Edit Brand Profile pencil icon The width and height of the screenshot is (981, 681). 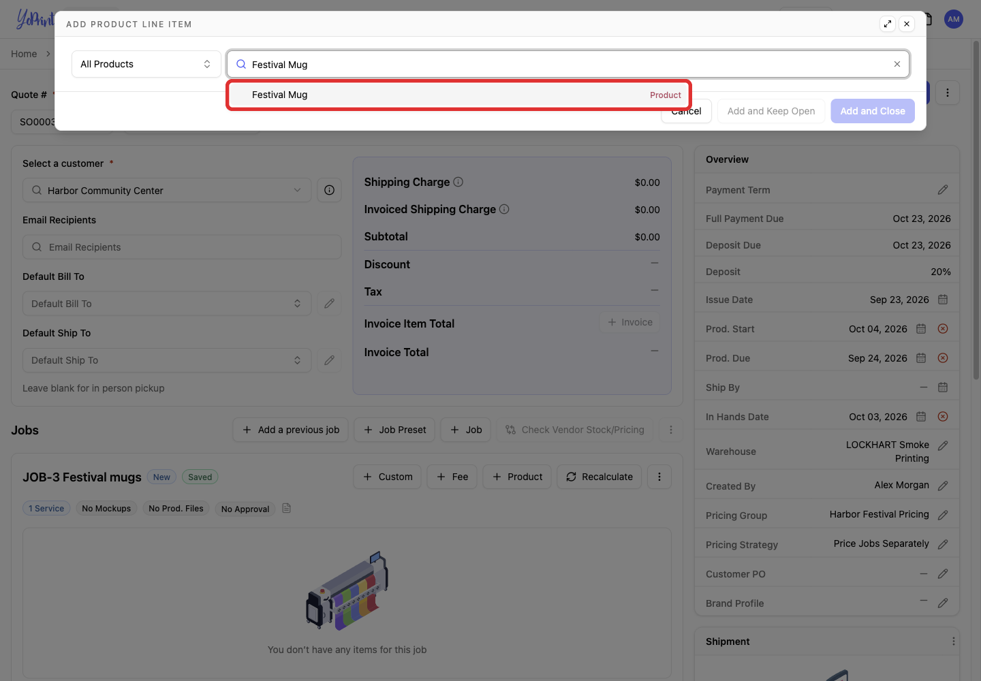click(943, 603)
